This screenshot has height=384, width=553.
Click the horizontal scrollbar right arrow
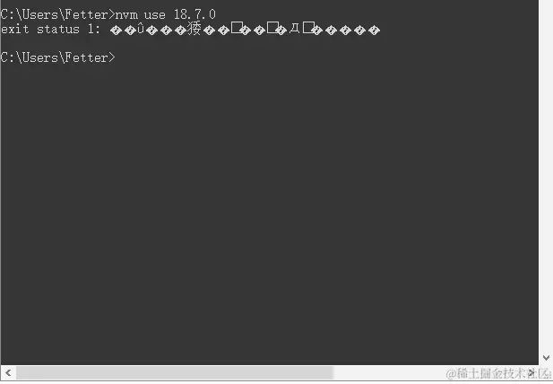coord(531,372)
